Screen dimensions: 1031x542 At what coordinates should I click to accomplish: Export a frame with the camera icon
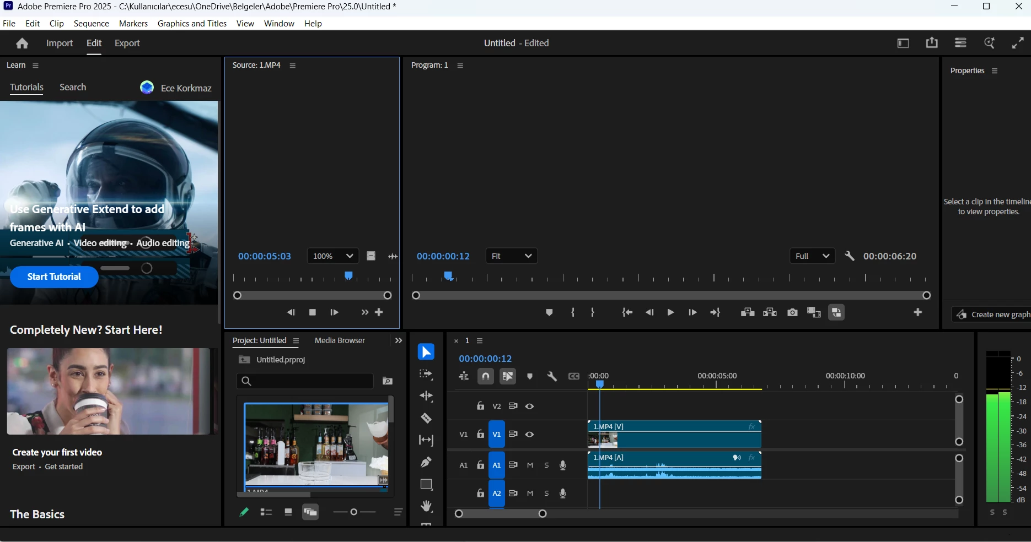click(792, 312)
